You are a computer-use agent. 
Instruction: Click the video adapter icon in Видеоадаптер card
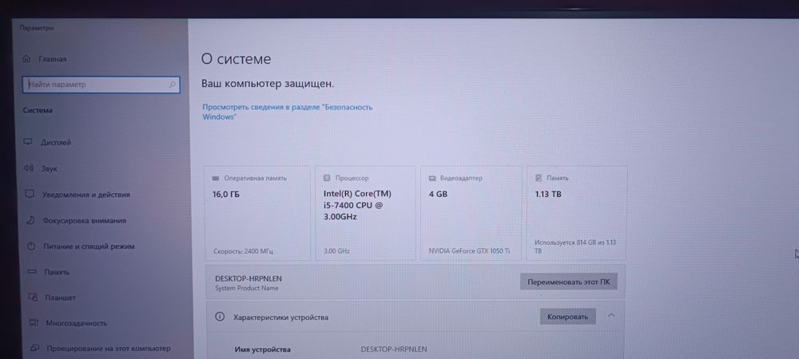tap(432, 179)
